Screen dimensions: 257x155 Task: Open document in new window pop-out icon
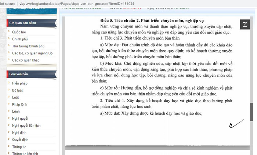244,25
